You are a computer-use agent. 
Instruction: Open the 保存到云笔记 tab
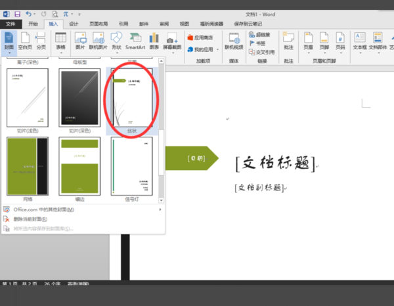click(x=248, y=24)
